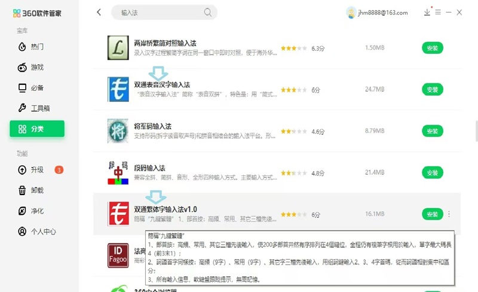Image resolution: width=478 pixels, height=292 pixels.
Task: Click the 将军码输入法 app icon
Action: click(118, 130)
